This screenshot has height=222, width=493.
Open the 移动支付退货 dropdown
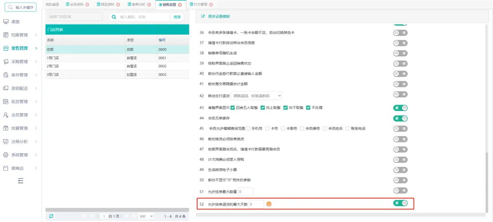257,96
